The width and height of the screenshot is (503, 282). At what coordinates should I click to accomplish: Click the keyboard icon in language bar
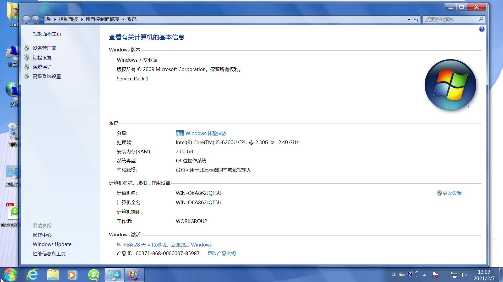click(x=402, y=274)
